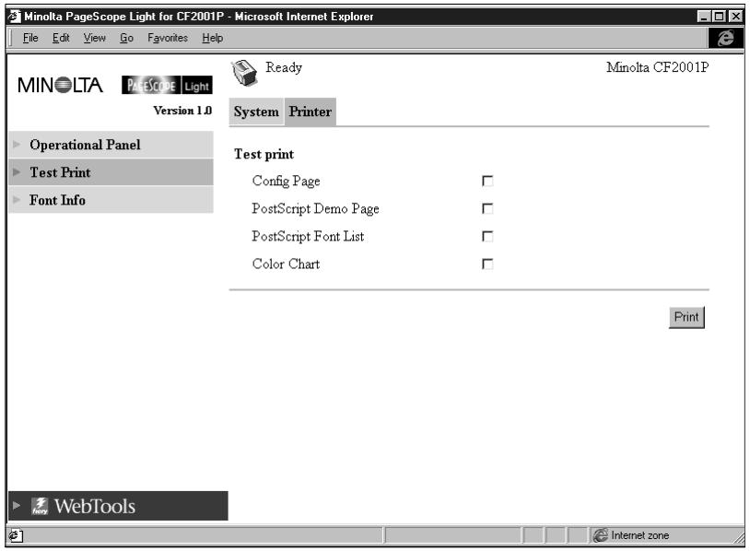Click the arrow beside WebTools

(x=17, y=506)
